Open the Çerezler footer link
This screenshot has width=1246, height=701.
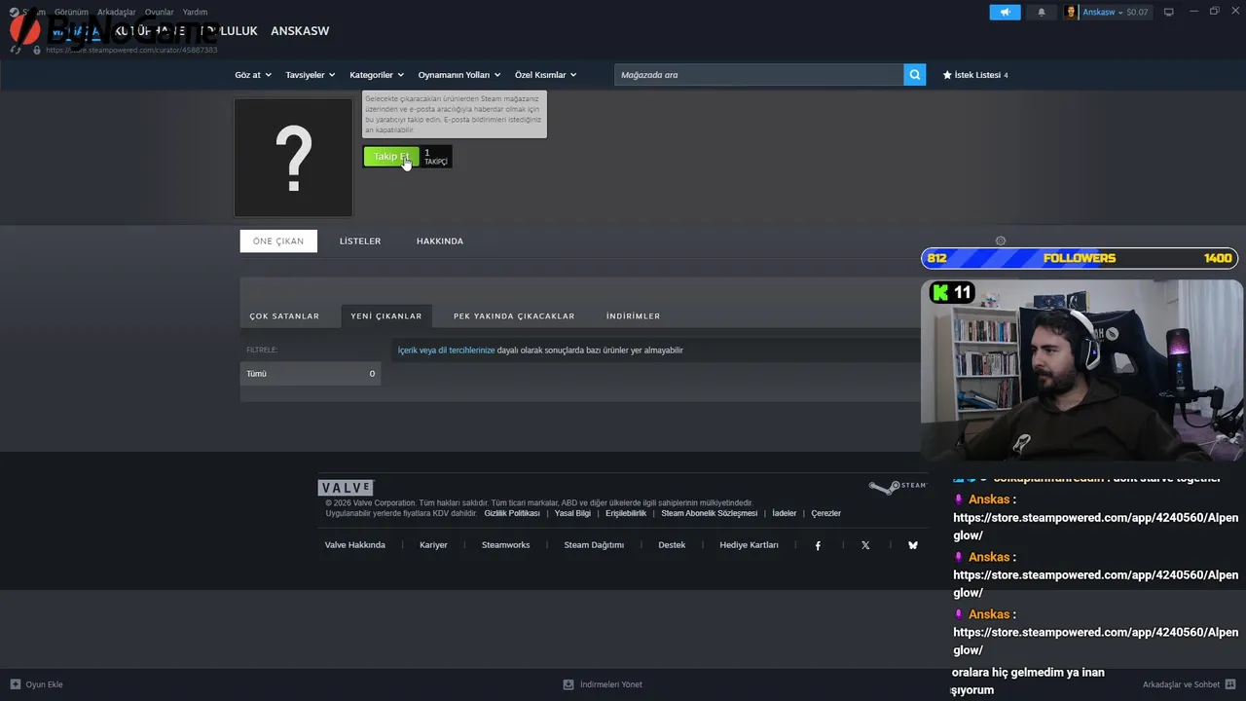tap(826, 513)
